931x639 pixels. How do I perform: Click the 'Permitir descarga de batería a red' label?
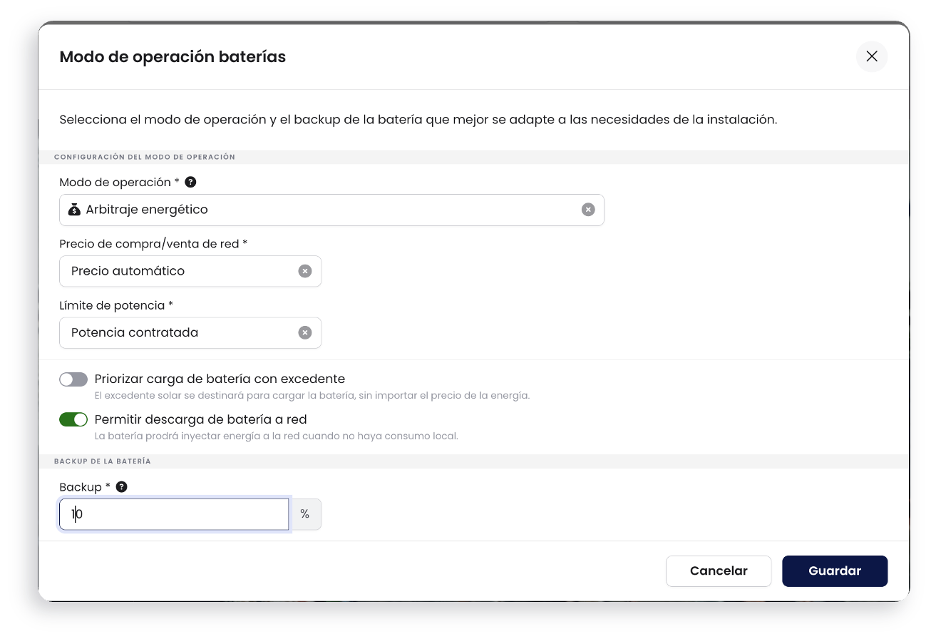[x=200, y=419]
